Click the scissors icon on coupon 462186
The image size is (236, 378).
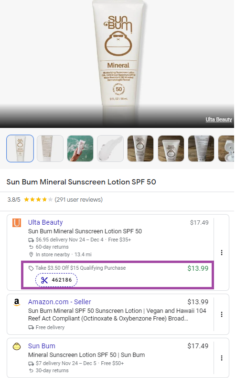(44, 280)
